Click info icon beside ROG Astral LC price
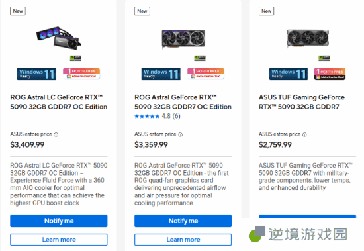Viewport: 364px width, 251px height. (x=56, y=134)
